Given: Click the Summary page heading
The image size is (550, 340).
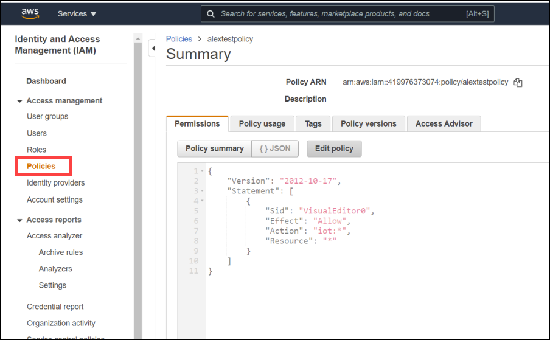Looking at the screenshot, I should (198, 54).
